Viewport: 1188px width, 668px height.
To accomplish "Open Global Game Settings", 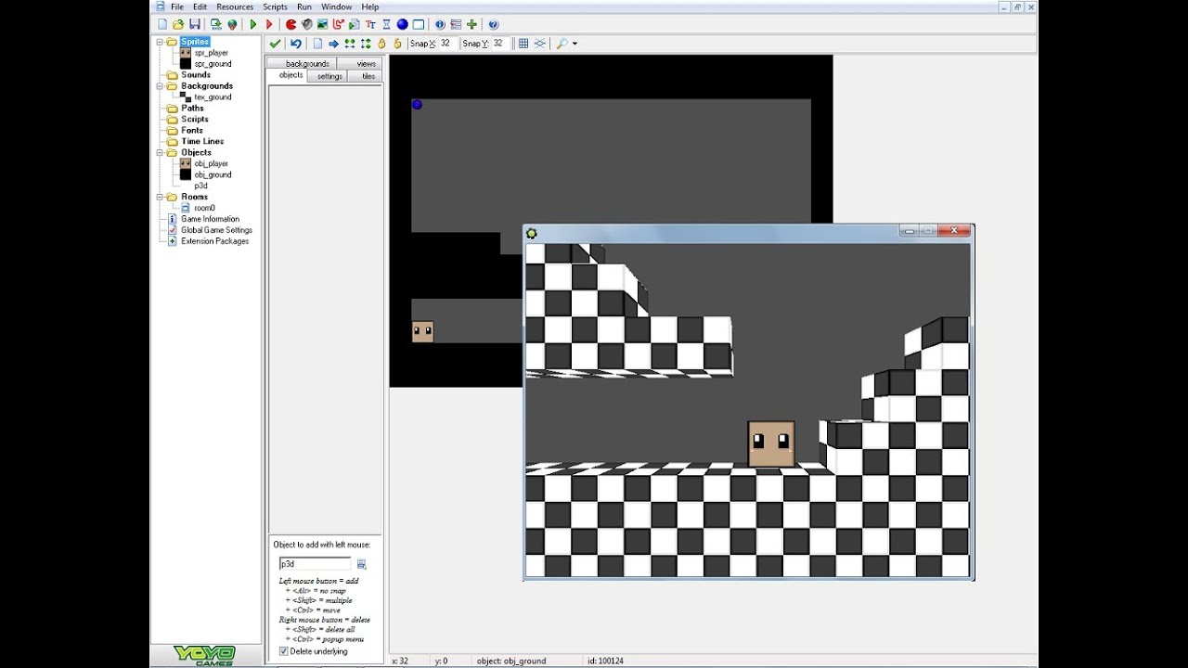I will (216, 230).
